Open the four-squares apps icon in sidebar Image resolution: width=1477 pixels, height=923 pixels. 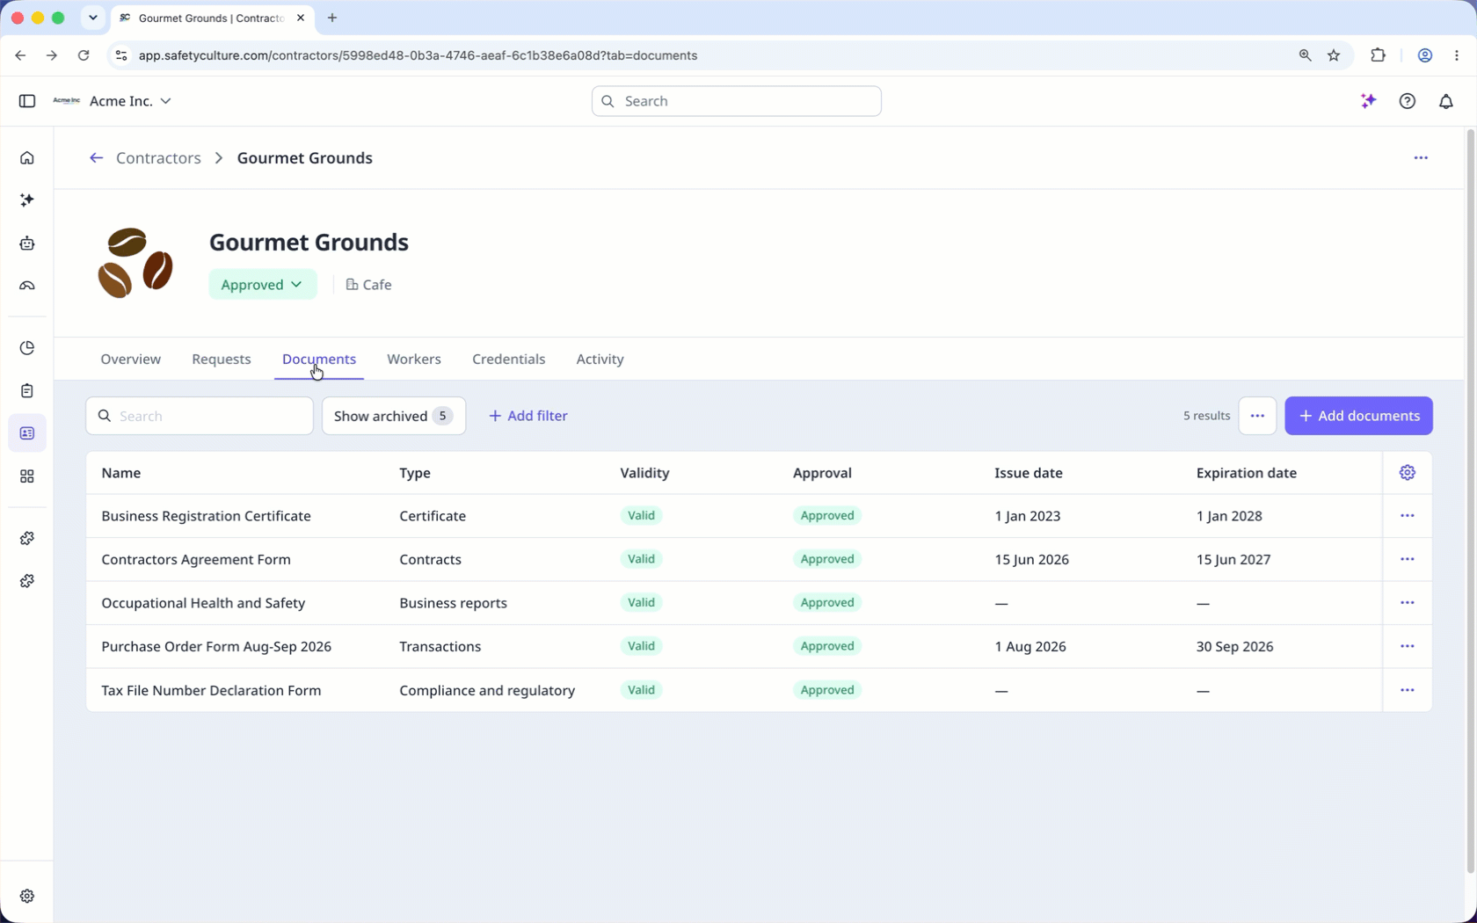[x=27, y=476]
